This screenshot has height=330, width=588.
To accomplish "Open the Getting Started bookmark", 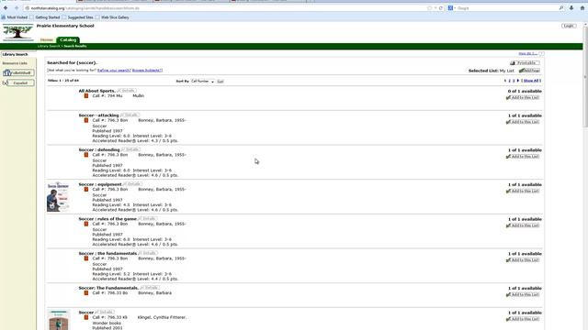I will pyautogui.click(x=45, y=17).
